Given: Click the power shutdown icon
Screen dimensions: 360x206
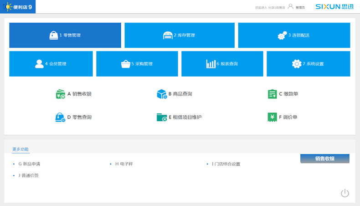Looking at the screenshot, I should [x=345, y=193].
